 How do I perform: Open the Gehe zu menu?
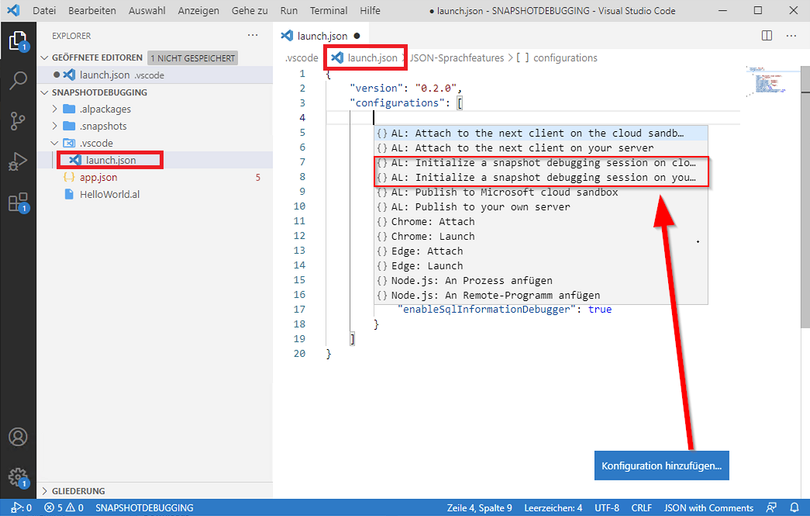(x=250, y=10)
